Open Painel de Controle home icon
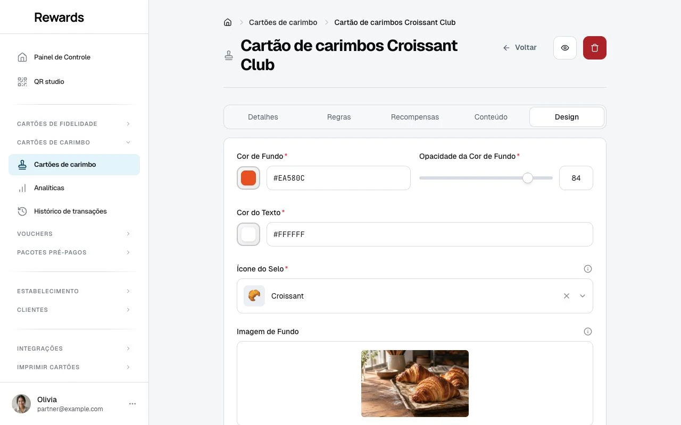This screenshot has width=681, height=425. coord(22,57)
